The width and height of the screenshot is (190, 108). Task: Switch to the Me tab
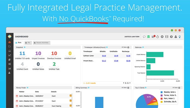(28, 43)
